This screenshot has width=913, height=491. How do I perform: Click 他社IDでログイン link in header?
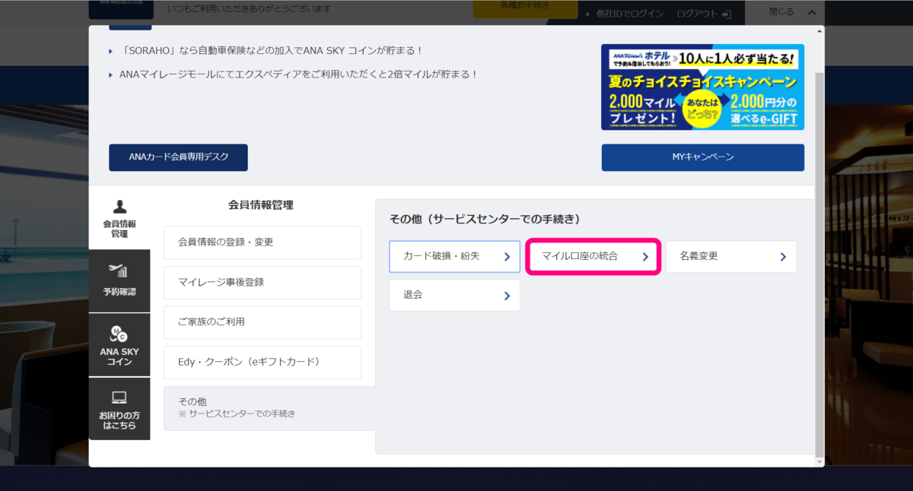pos(630,14)
